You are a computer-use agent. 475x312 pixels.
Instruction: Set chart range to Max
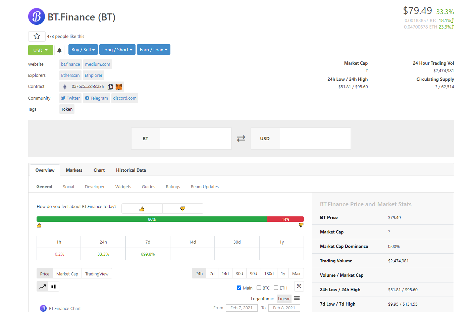pyautogui.click(x=296, y=273)
